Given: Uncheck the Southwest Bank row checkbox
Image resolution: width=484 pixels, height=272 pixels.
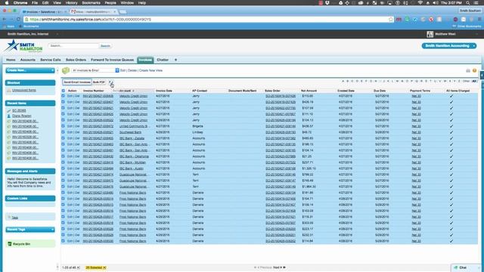Looking at the screenshot, I should tap(64, 132).
